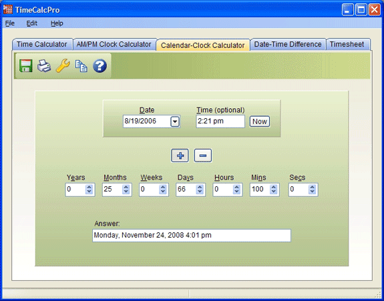Click the "Months" label

coord(115,178)
